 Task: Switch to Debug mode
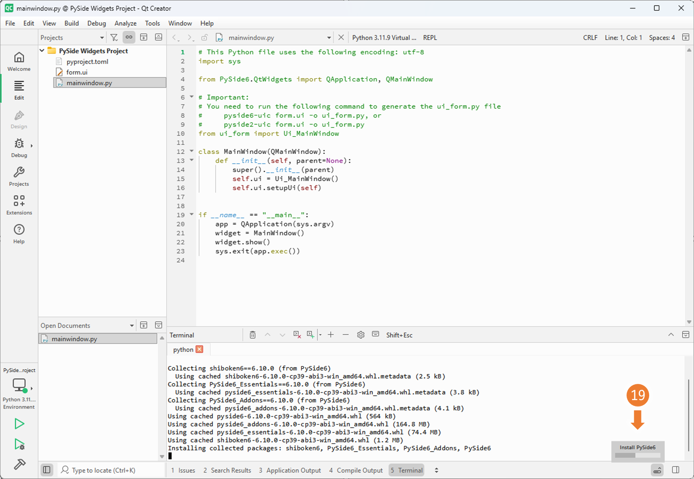coord(19,148)
